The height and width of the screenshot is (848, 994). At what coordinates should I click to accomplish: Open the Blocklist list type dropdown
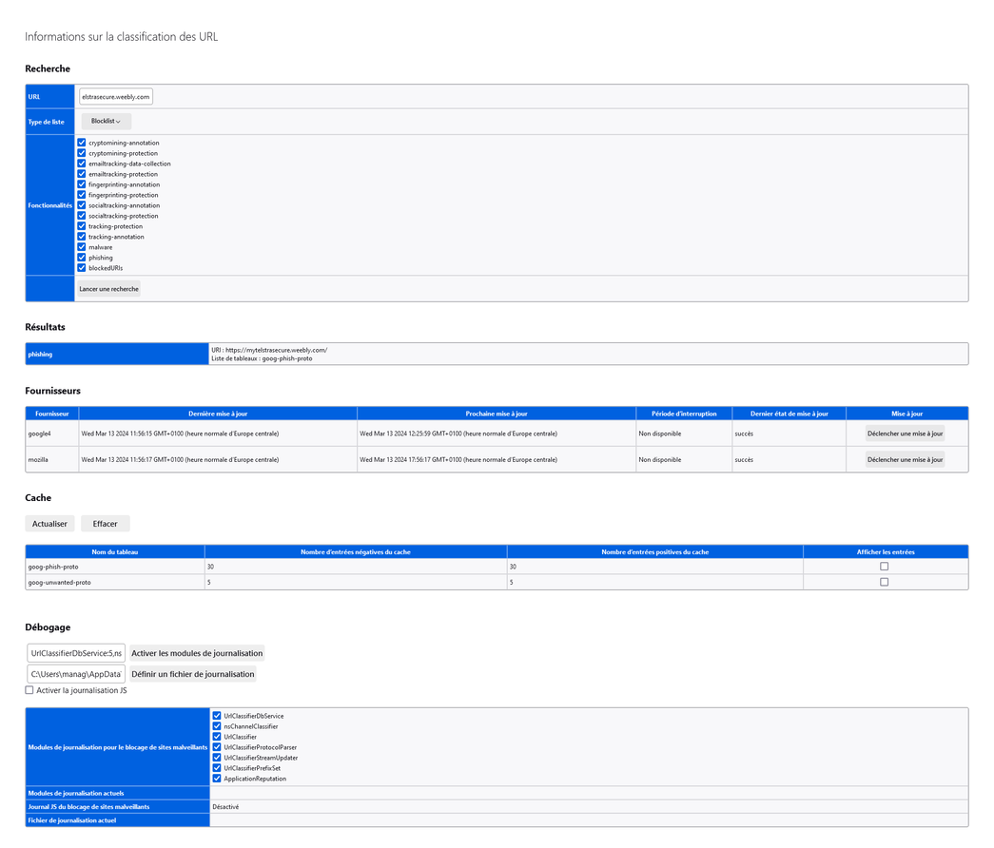pos(106,121)
